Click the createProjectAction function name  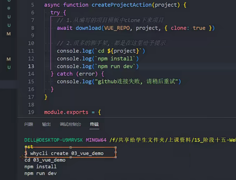[x=122, y=5]
